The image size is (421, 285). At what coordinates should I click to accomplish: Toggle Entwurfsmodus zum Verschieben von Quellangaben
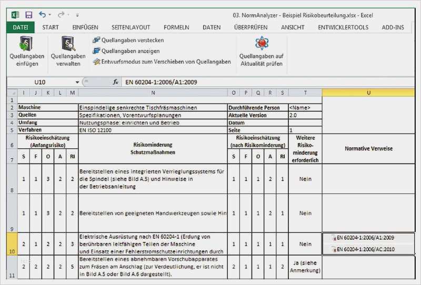[x=162, y=62]
